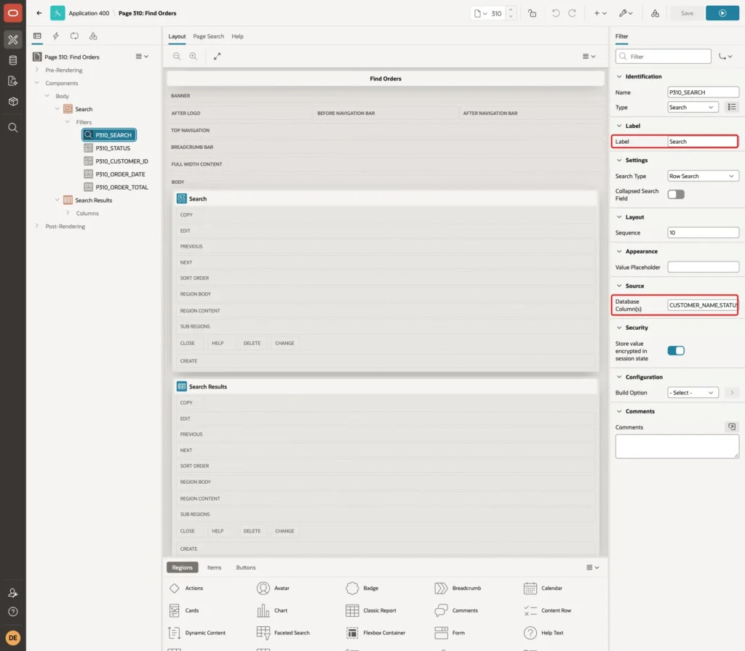
Task: Go back using the arrow icon
Action: (39, 13)
